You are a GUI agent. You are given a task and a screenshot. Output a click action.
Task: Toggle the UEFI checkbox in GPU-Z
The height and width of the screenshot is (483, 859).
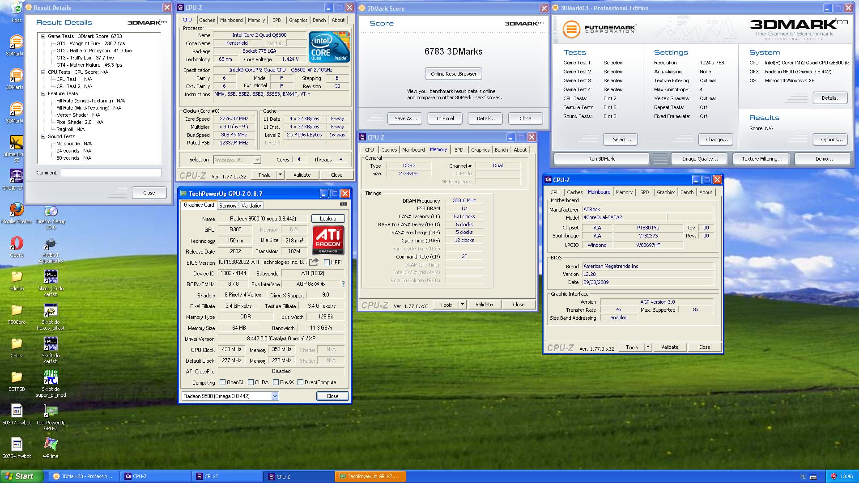(327, 263)
